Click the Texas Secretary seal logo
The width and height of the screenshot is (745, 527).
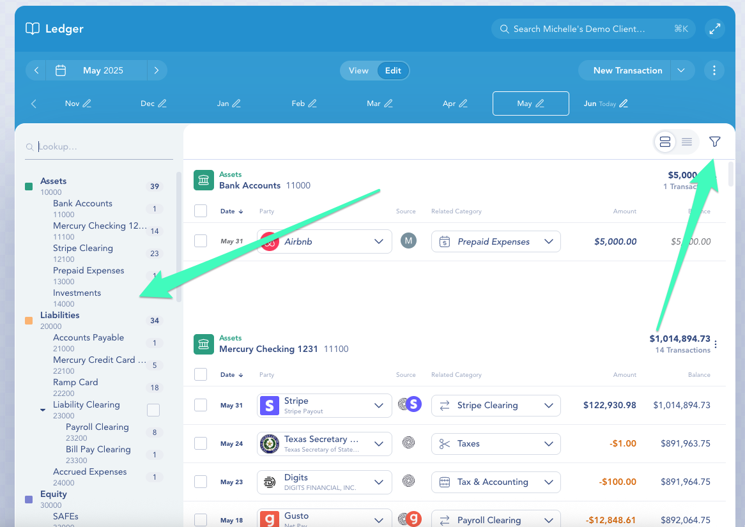(270, 444)
